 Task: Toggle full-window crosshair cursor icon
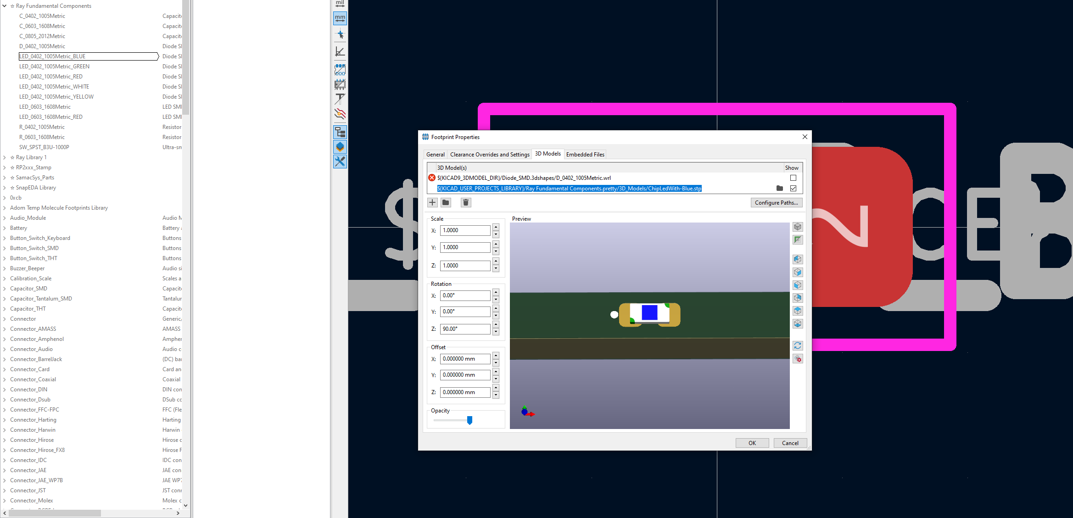(340, 34)
